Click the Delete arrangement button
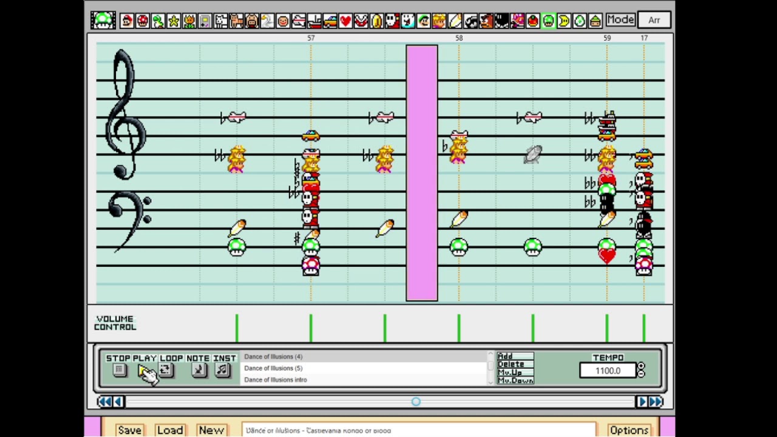777x437 pixels. [515, 364]
